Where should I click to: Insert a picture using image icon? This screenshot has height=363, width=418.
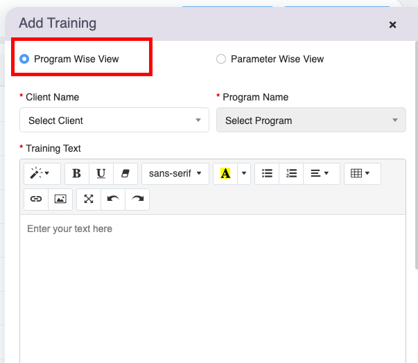click(60, 199)
